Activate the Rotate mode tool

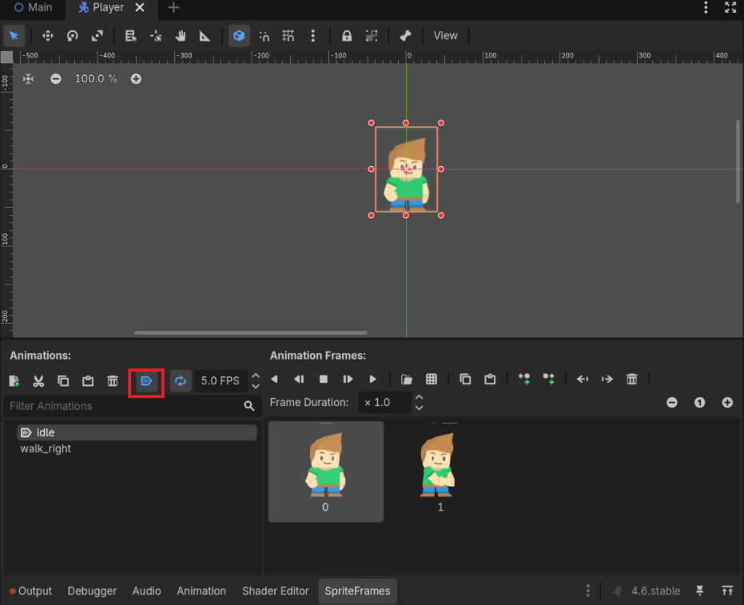click(x=72, y=35)
